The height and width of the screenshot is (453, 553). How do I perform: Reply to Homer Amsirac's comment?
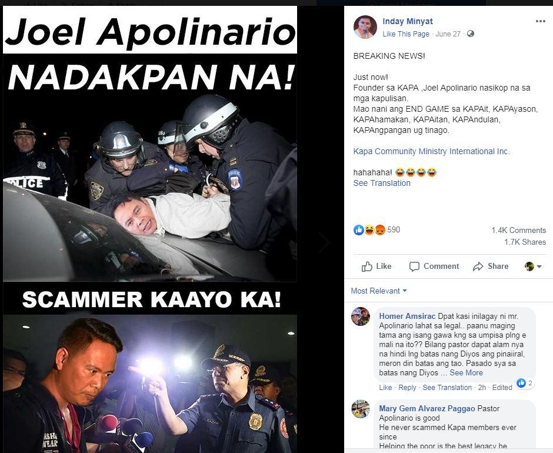(x=407, y=387)
